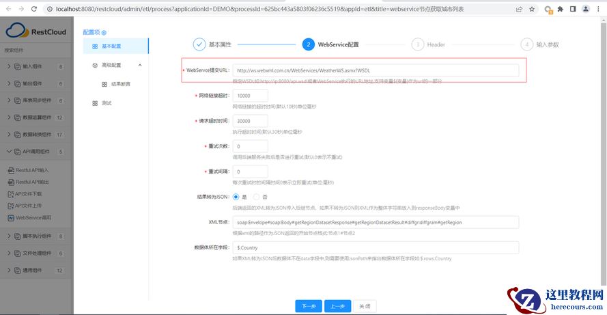Expand the 数据转换组件 group chevron
Screen dimensions: 607x315
pos(9,134)
